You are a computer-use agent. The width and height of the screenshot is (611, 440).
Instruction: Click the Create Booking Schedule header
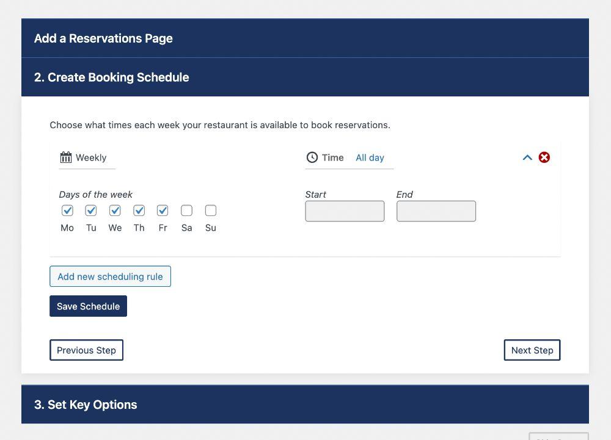[x=305, y=77]
